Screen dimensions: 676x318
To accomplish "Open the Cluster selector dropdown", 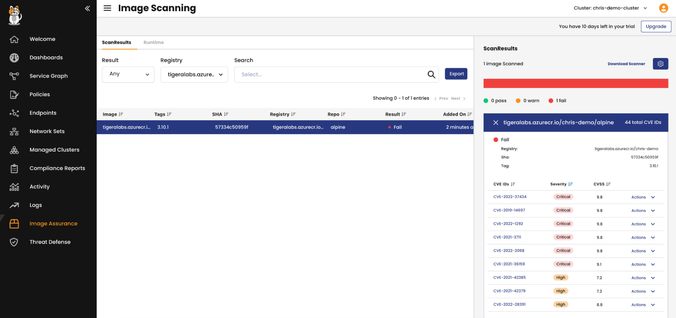I will pyautogui.click(x=610, y=8).
